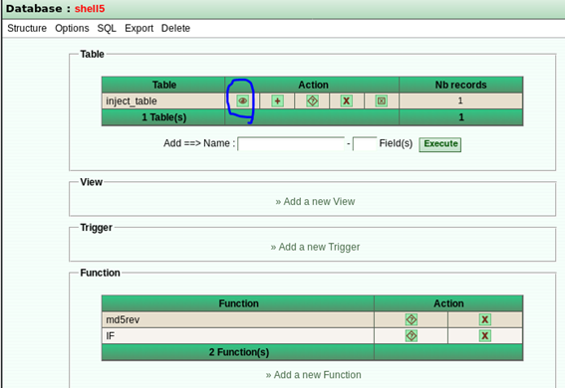The image size is (565, 388).
Task: Click the '1 Table(s)' summary cell
Action: (x=164, y=117)
